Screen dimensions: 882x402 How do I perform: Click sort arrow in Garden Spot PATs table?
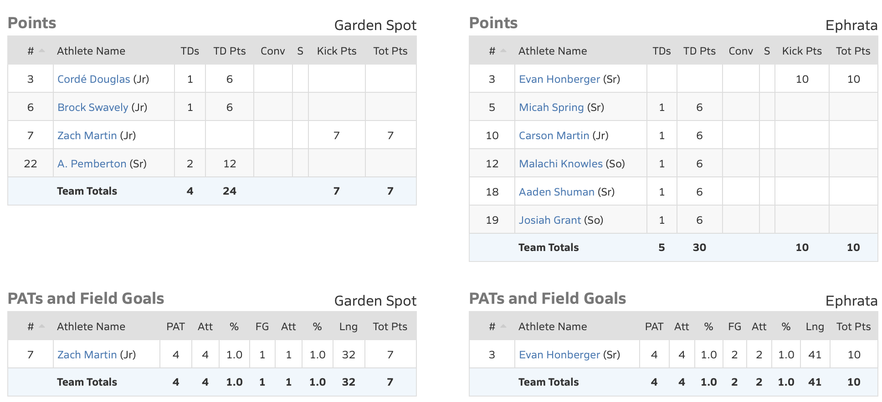42,327
